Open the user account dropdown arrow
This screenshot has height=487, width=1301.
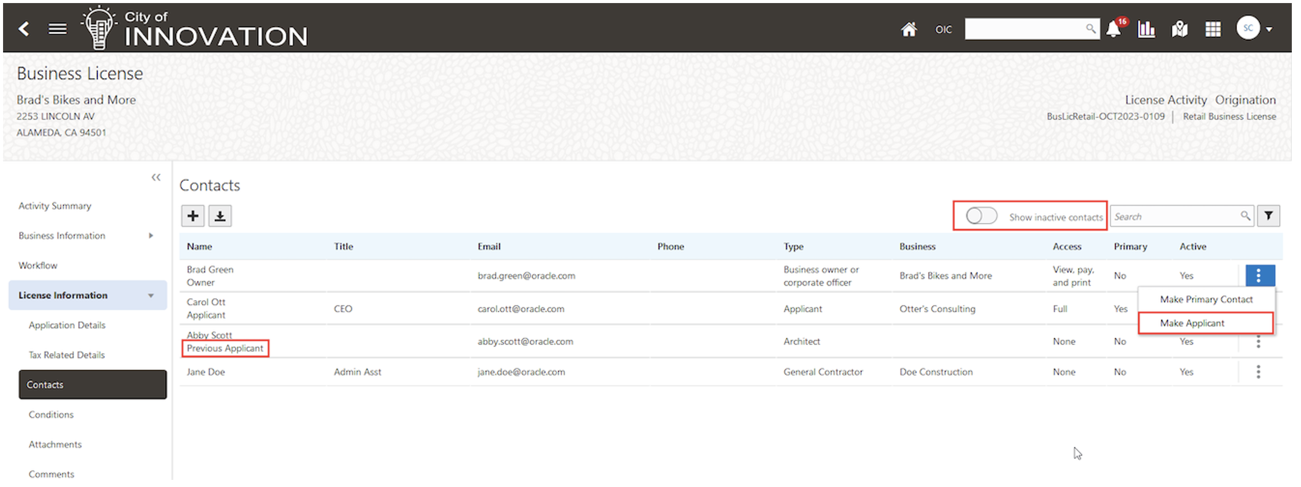(x=1269, y=29)
